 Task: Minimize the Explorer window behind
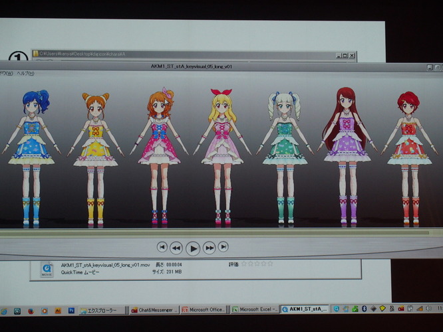click(x=339, y=56)
